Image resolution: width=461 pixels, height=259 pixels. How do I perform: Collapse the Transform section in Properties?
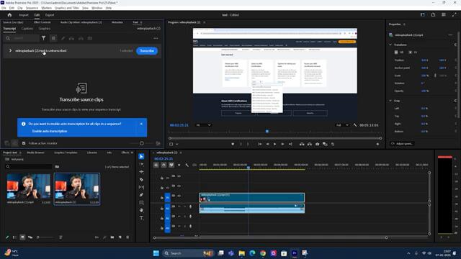pos(390,45)
